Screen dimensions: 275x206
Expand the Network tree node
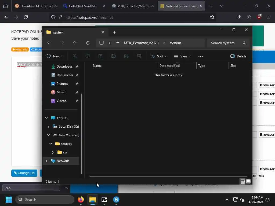46,161
